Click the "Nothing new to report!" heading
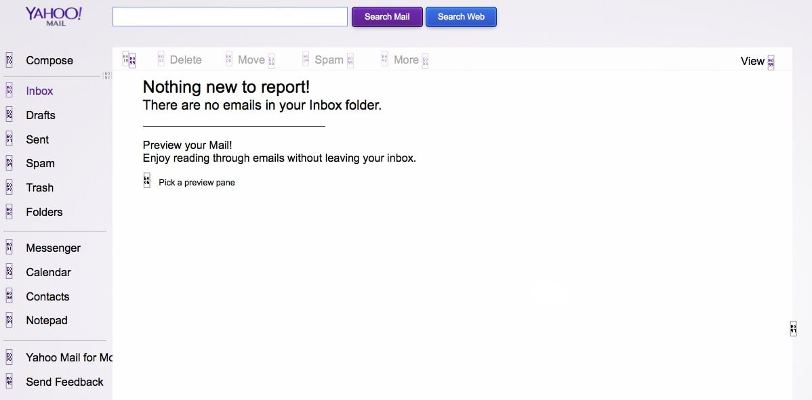This screenshot has width=812, height=400. point(226,87)
